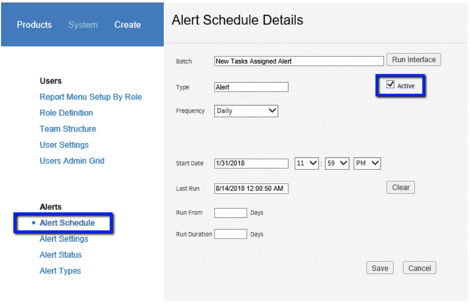The height and width of the screenshot is (306, 471).
Task: Open the AM/PM dropdown
Action: point(367,163)
